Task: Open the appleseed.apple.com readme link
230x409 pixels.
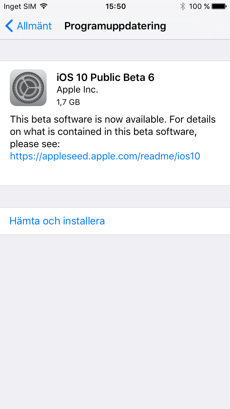Action: [x=105, y=156]
